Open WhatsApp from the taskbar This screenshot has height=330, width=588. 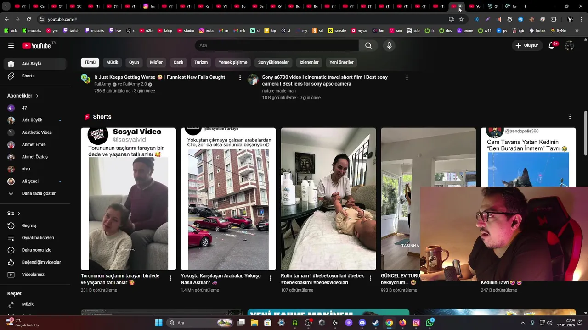430,323
